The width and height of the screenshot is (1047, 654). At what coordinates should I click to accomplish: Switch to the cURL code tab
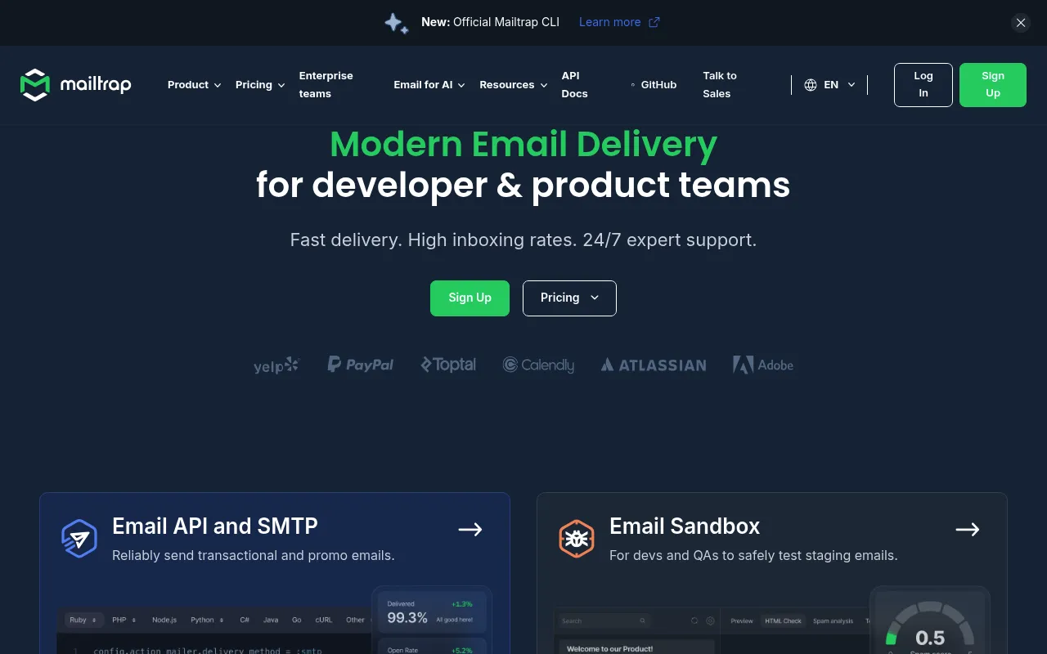pos(324,620)
